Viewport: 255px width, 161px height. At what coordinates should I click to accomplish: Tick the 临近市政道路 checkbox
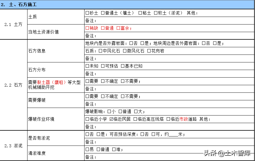click(168, 119)
